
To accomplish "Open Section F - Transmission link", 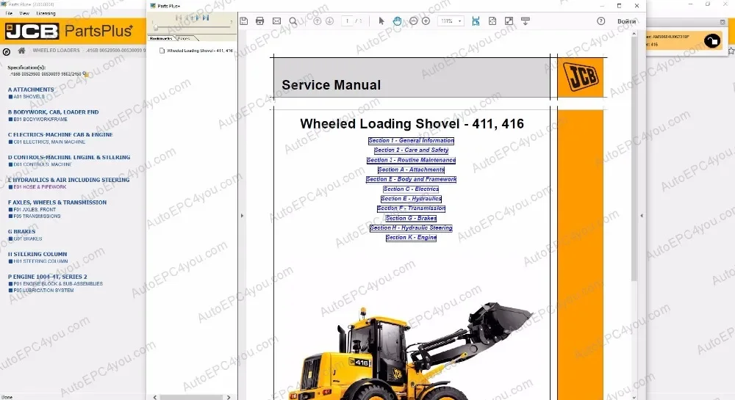I will click(411, 208).
